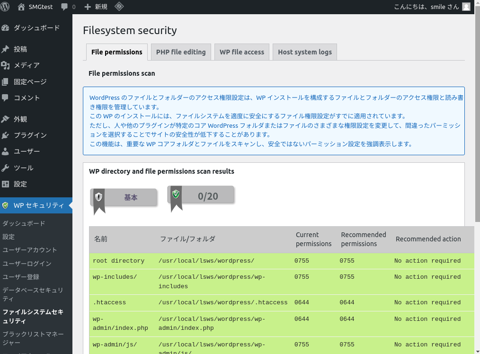Viewport: 480px width, 354px height.
Task: Click /usr/local/lsws/wordpress/.htaccess path
Action: (x=223, y=302)
